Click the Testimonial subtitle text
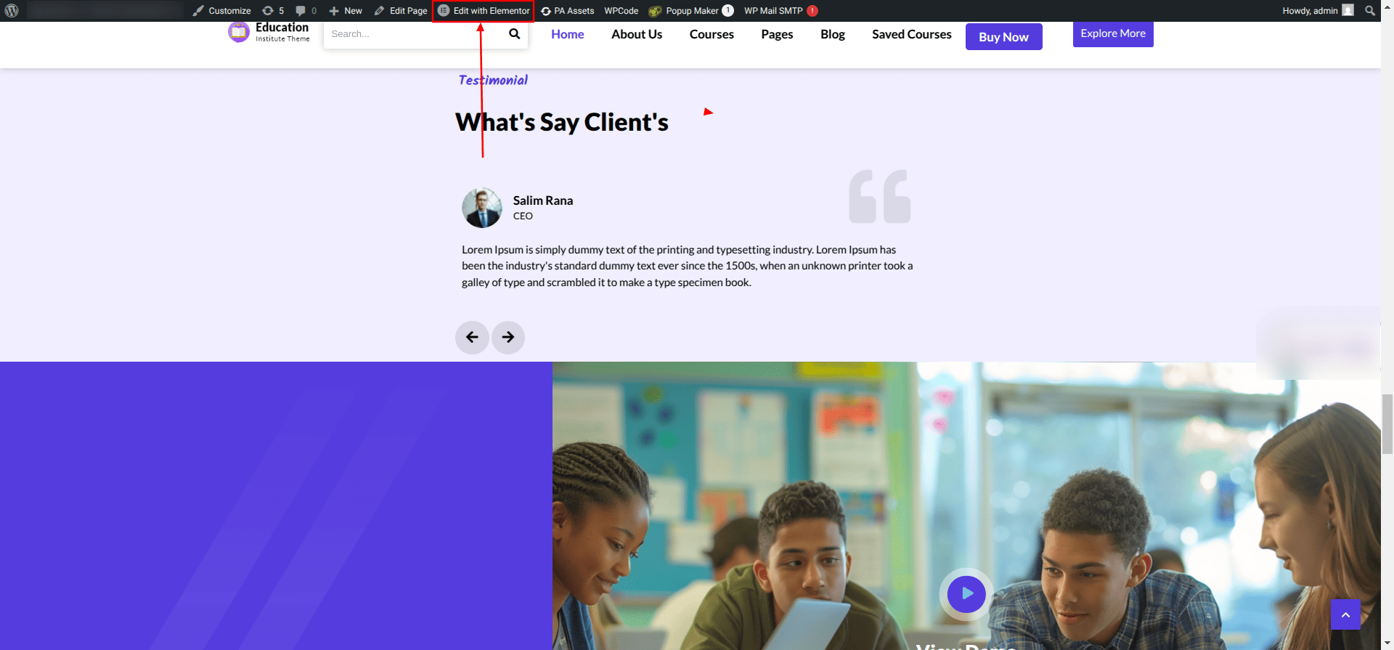Viewport: 1394px width, 650px height. 493,80
